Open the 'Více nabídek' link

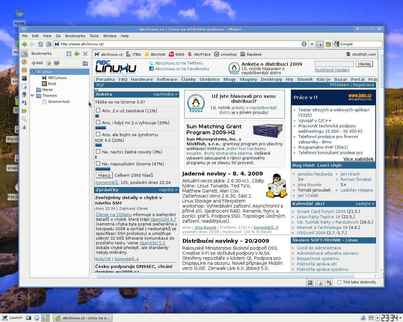(x=358, y=159)
